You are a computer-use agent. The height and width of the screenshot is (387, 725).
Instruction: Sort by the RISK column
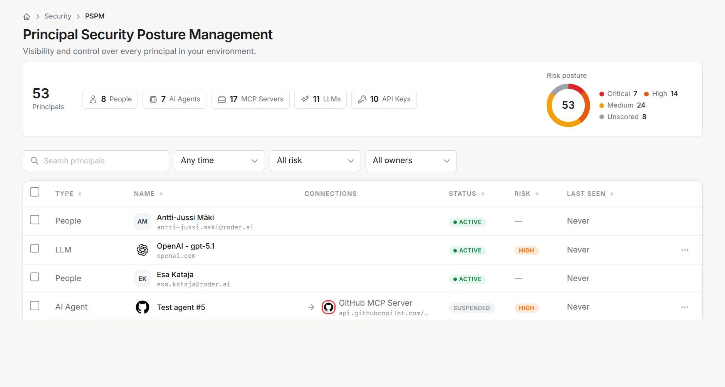[x=527, y=194]
